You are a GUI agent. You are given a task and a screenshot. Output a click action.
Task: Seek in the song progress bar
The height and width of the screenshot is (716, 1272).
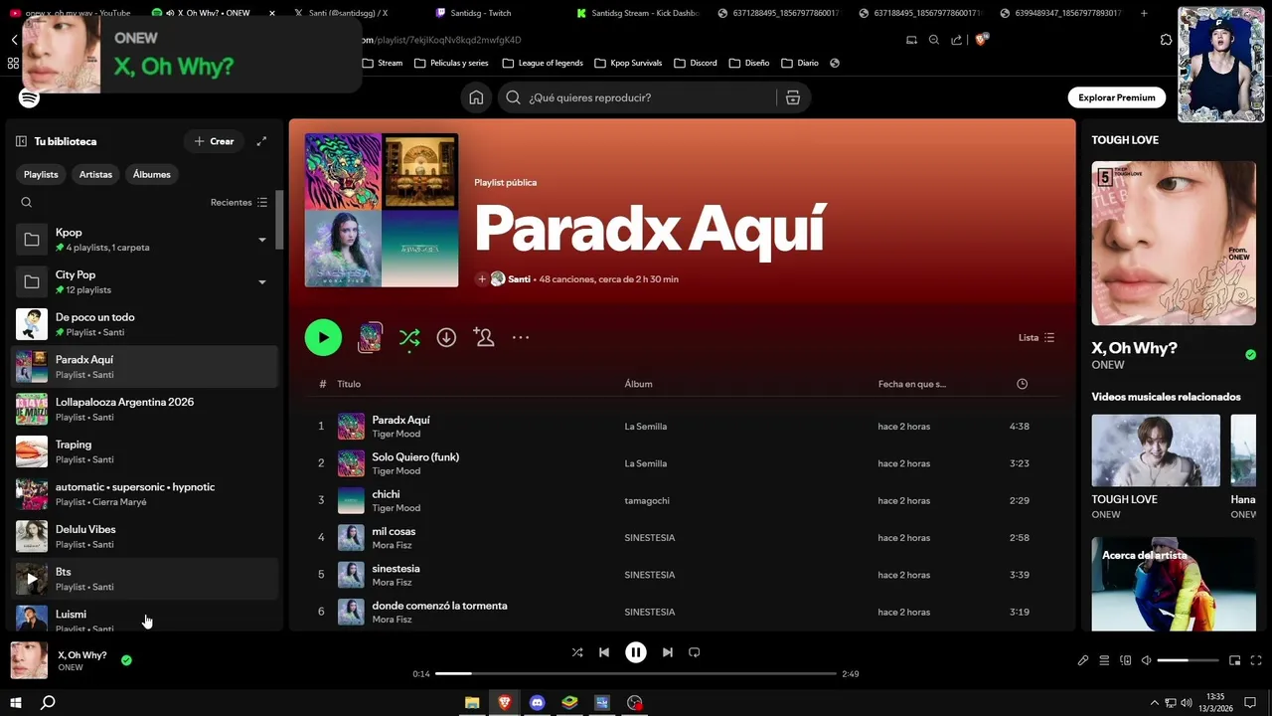(x=636, y=673)
